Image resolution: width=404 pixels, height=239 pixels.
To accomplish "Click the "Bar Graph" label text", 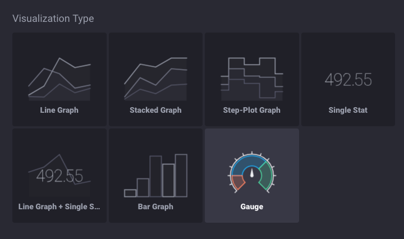I will [155, 206].
